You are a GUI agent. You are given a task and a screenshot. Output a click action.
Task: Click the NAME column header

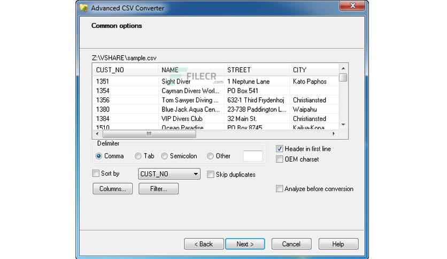(x=191, y=70)
